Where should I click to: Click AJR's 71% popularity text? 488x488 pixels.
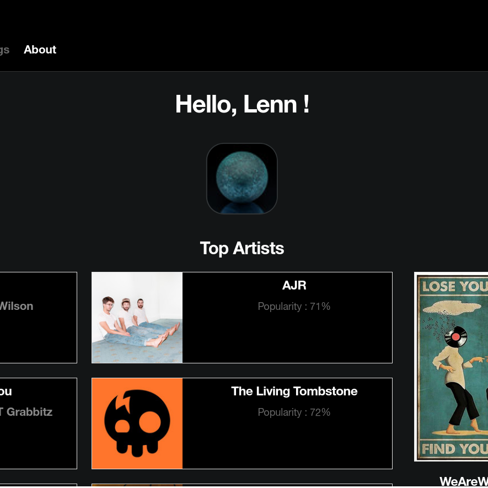[x=294, y=306]
